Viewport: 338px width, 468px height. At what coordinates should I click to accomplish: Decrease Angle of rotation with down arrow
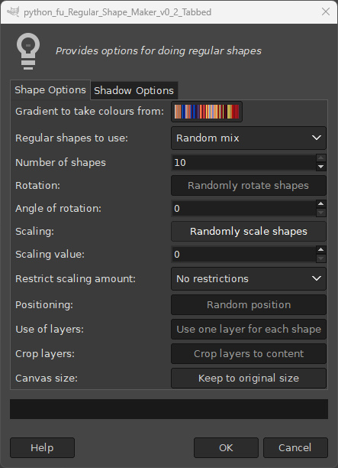(321, 213)
